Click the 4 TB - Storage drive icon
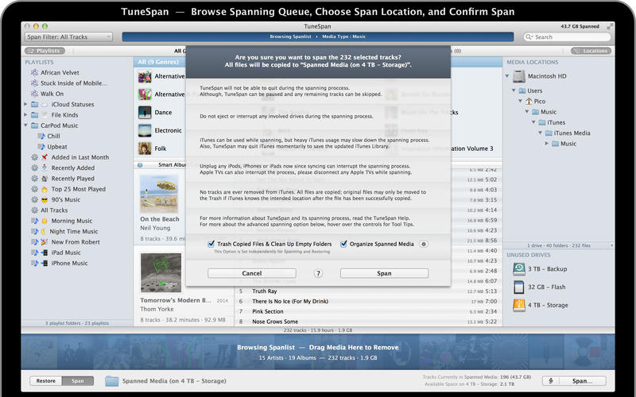This screenshot has height=397, width=636. tap(519, 305)
